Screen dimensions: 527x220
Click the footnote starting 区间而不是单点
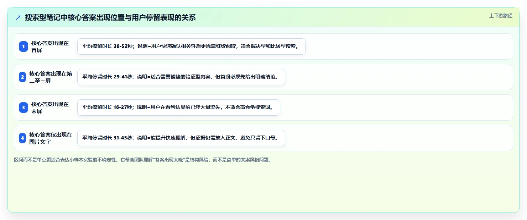click(143, 160)
